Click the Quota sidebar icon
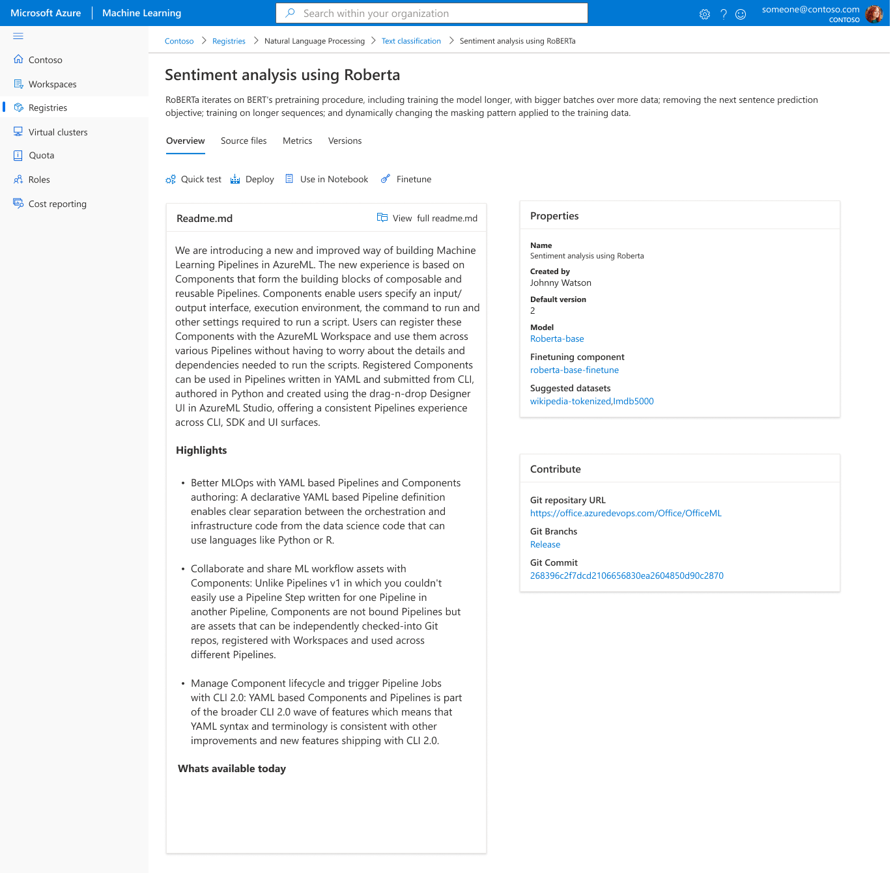 (x=18, y=155)
